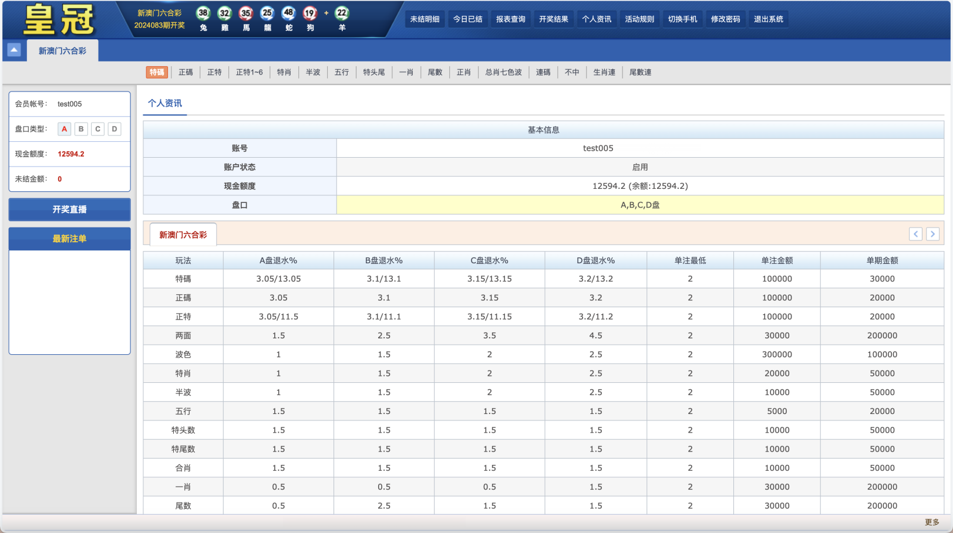Click the number ball 38 with 兔
953x533 pixels.
(x=203, y=13)
